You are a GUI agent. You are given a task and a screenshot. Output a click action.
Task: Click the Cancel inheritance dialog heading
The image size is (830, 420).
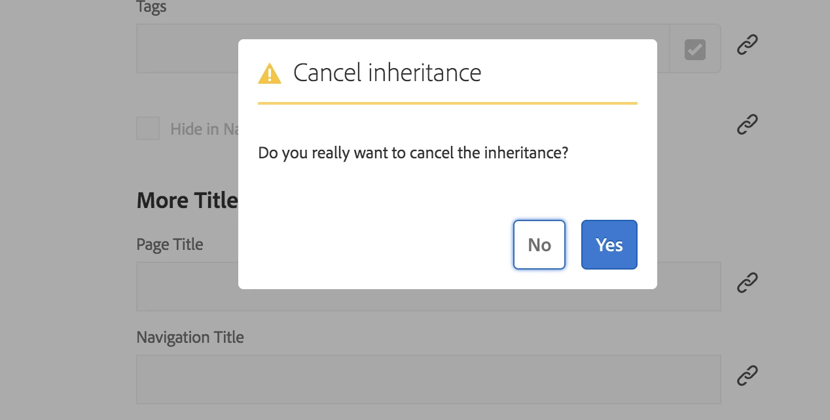(x=387, y=73)
